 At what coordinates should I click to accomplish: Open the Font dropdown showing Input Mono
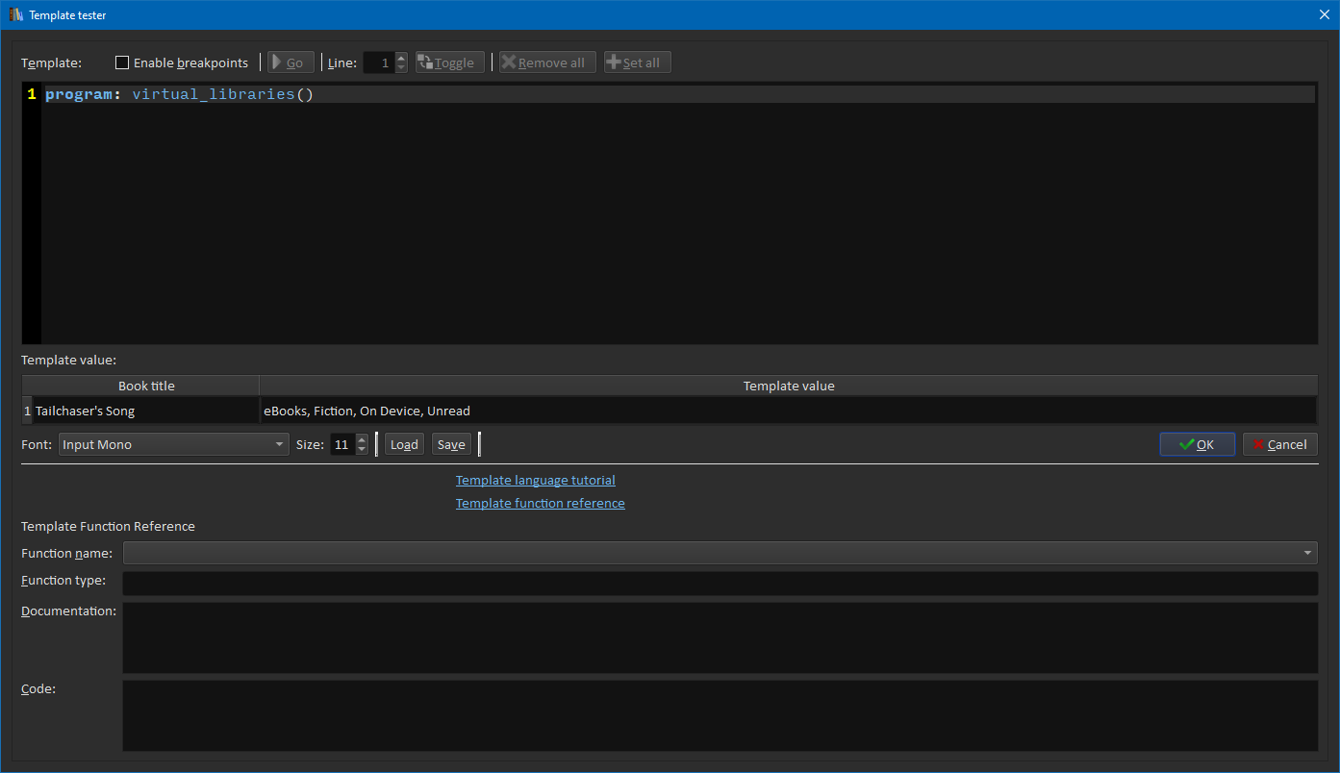point(174,444)
